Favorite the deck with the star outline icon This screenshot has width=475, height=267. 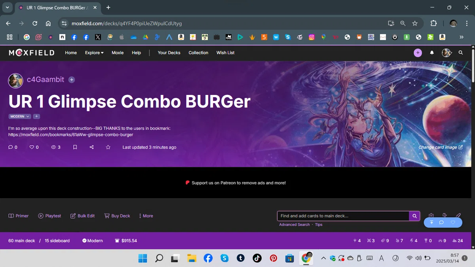tap(108, 147)
